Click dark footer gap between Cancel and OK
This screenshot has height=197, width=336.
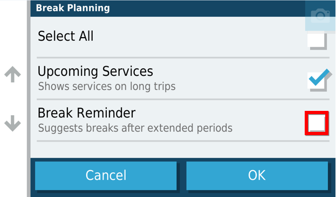click(182, 176)
